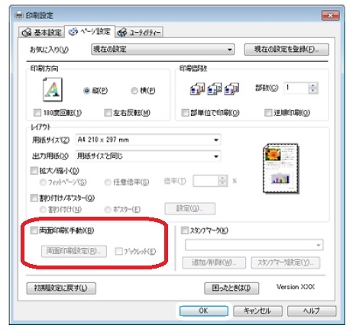
Task: Toggle 逆順印刷 checkbox
Action: click(268, 113)
